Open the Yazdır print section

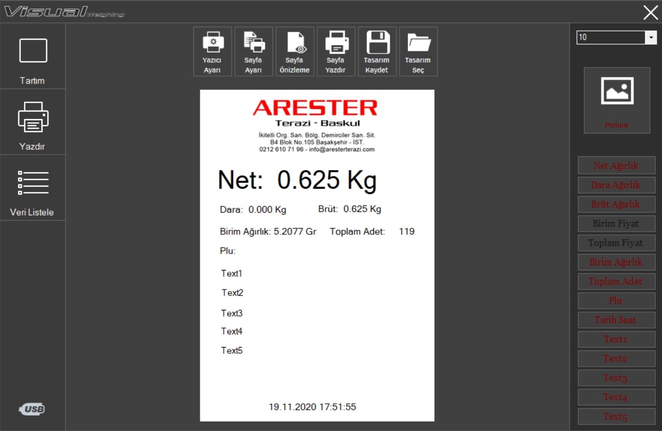pyautogui.click(x=32, y=122)
